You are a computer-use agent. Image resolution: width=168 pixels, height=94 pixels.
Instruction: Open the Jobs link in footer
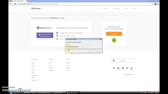33,65
